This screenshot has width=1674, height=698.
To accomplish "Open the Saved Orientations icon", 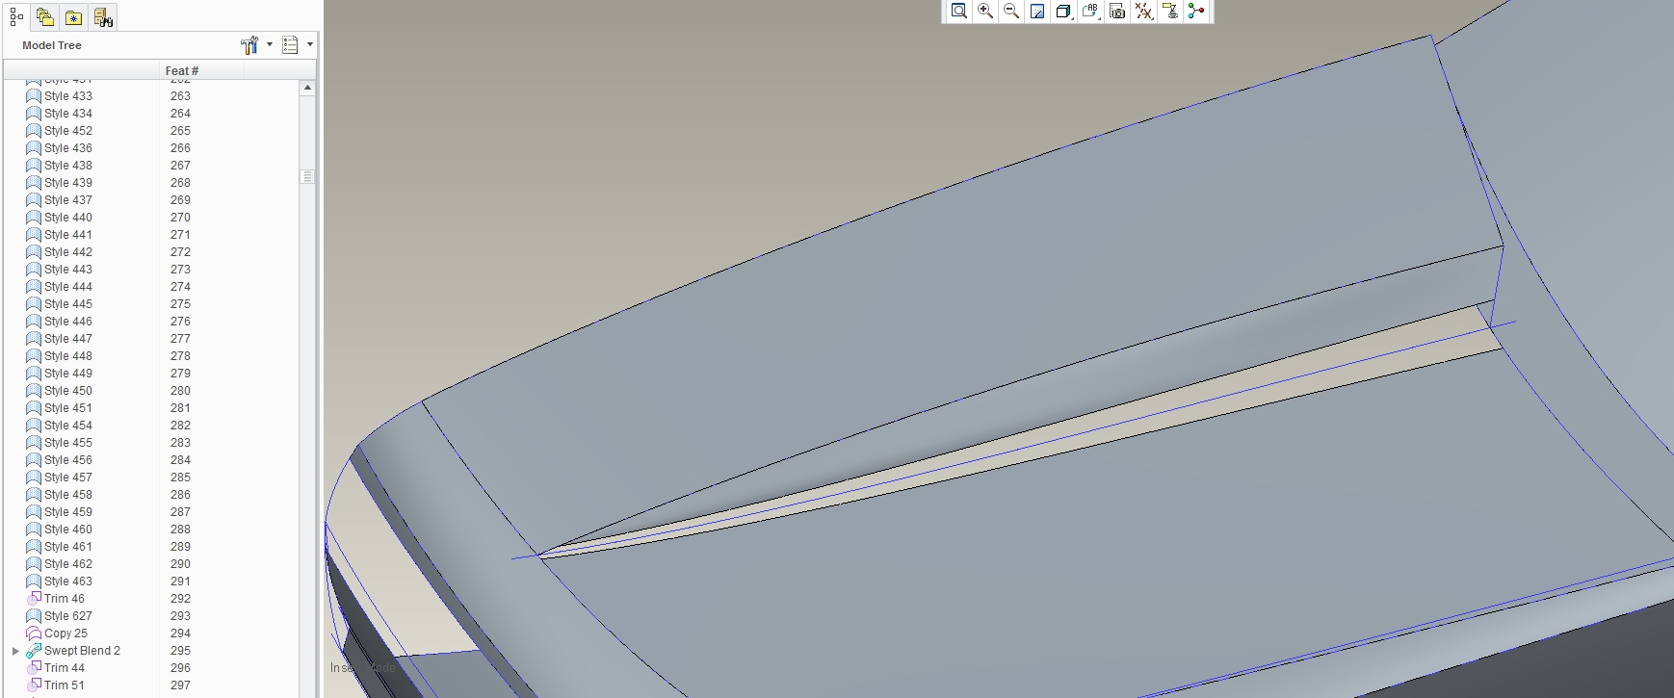I will pos(1090,11).
